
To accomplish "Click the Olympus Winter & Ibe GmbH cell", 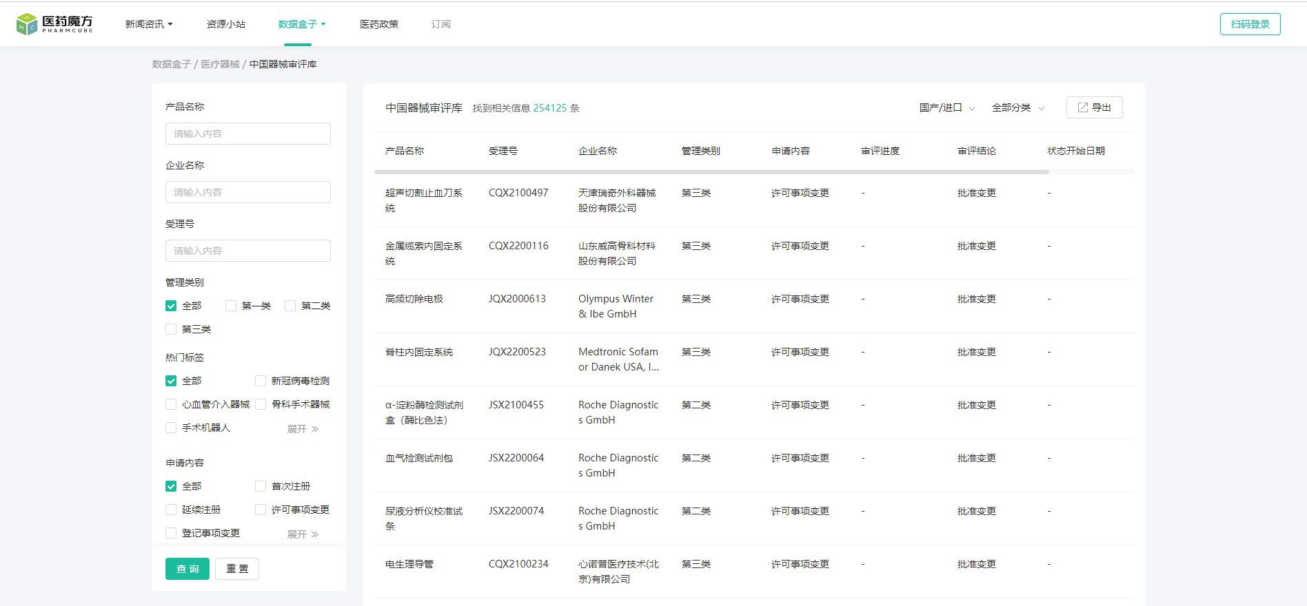I will coord(616,306).
